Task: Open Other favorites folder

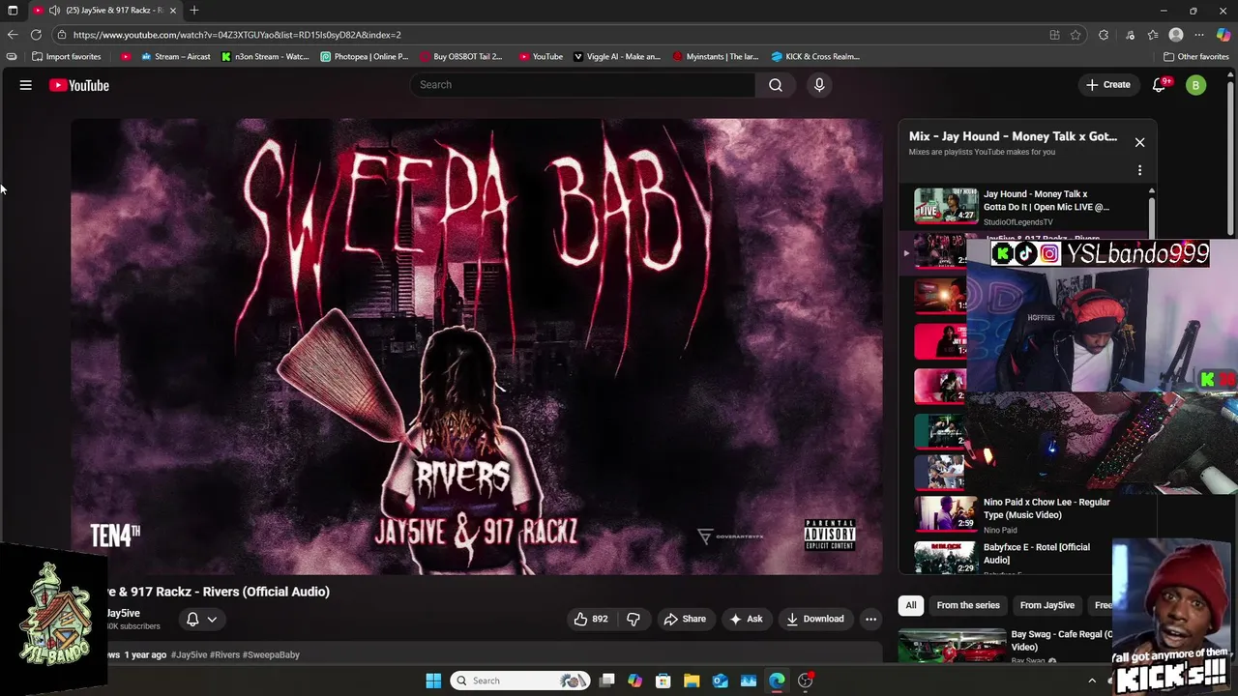Action: coord(1195,56)
